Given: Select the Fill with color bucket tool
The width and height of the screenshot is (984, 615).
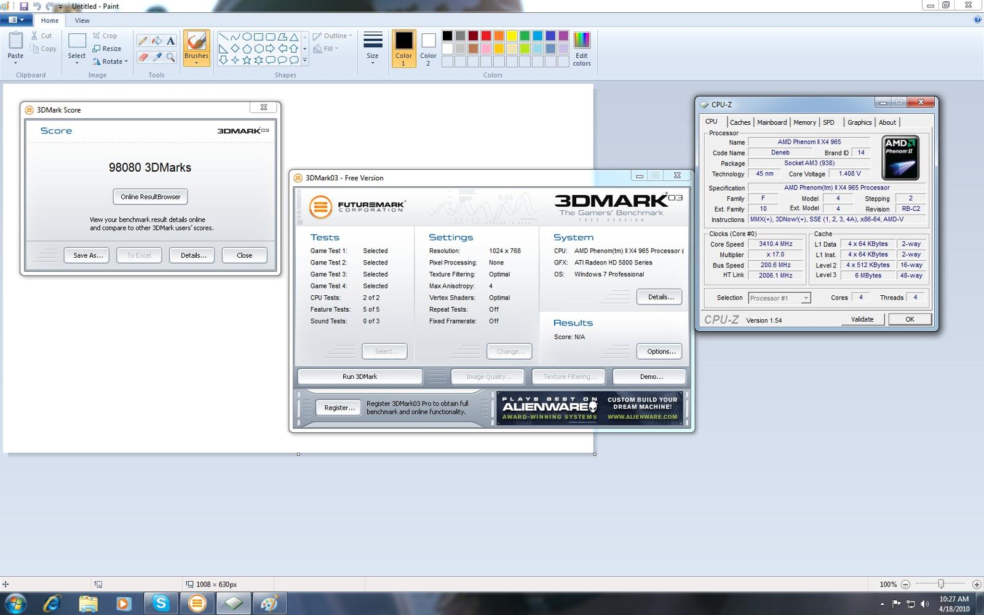Looking at the screenshot, I should click(x=157, y=41).
